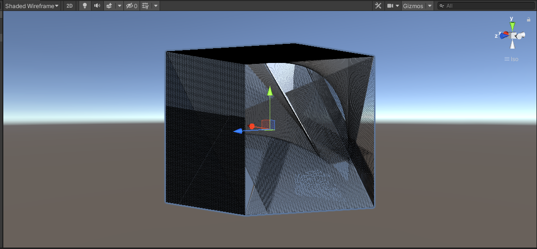Toggle hidden objects visibility eye counter
The image size is (537, 249).
[132, 6]
